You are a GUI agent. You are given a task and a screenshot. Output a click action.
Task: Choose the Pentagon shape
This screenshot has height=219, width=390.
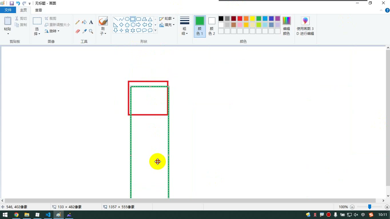[127, 25]
